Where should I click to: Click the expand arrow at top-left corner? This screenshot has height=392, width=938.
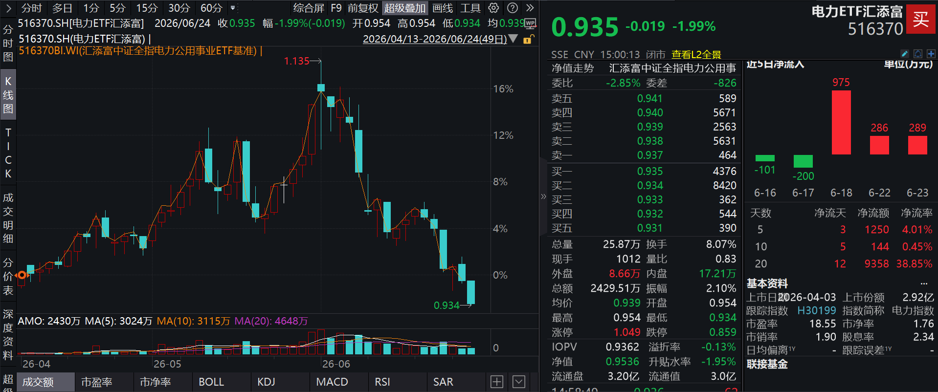(8, 8)
